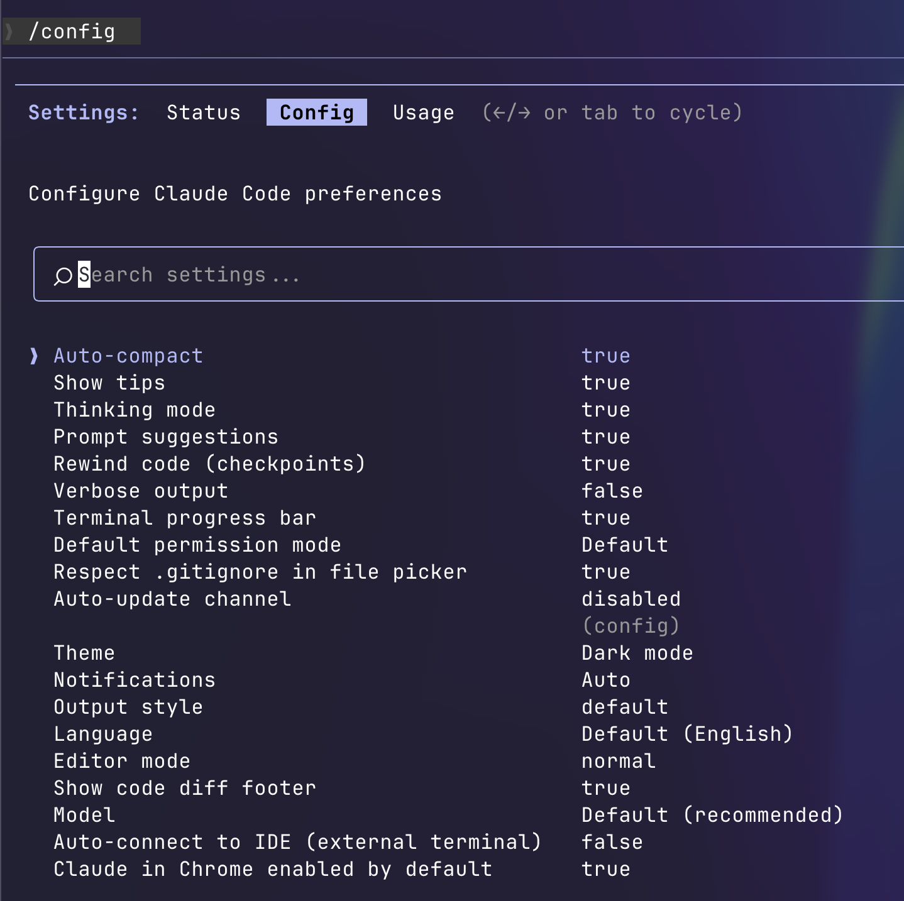Viewport: 904px width, 901px height.
Task: Click the magnifier icon in search box
Action: click(x=63, y=276)
